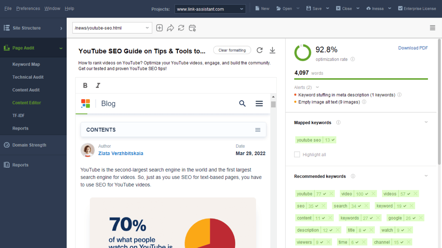Remove the 'youtube' recommended keyword with X
The height and width of the screenshot is (248, 442).
[331, 194]
